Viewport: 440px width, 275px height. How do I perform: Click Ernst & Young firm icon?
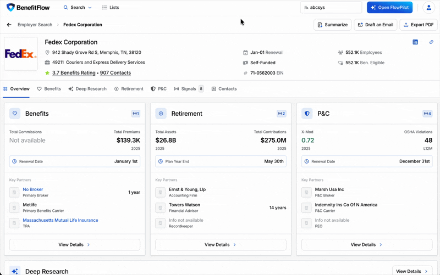(x=160, y=192)
